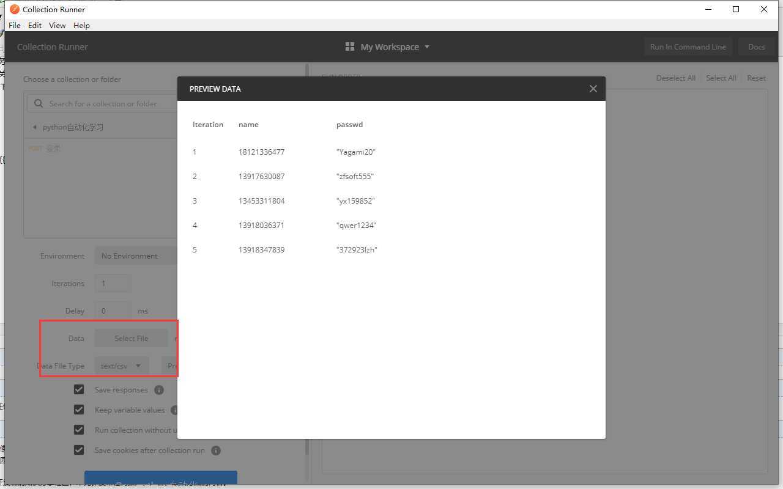
Task: Select passwd value "zfsoft555"
Action: pyautogui.click(x=355, y=177)
